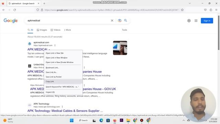Viewport: 220px width, 124px height.
Task: Click the Sign in button
Action: click(207, 21)
